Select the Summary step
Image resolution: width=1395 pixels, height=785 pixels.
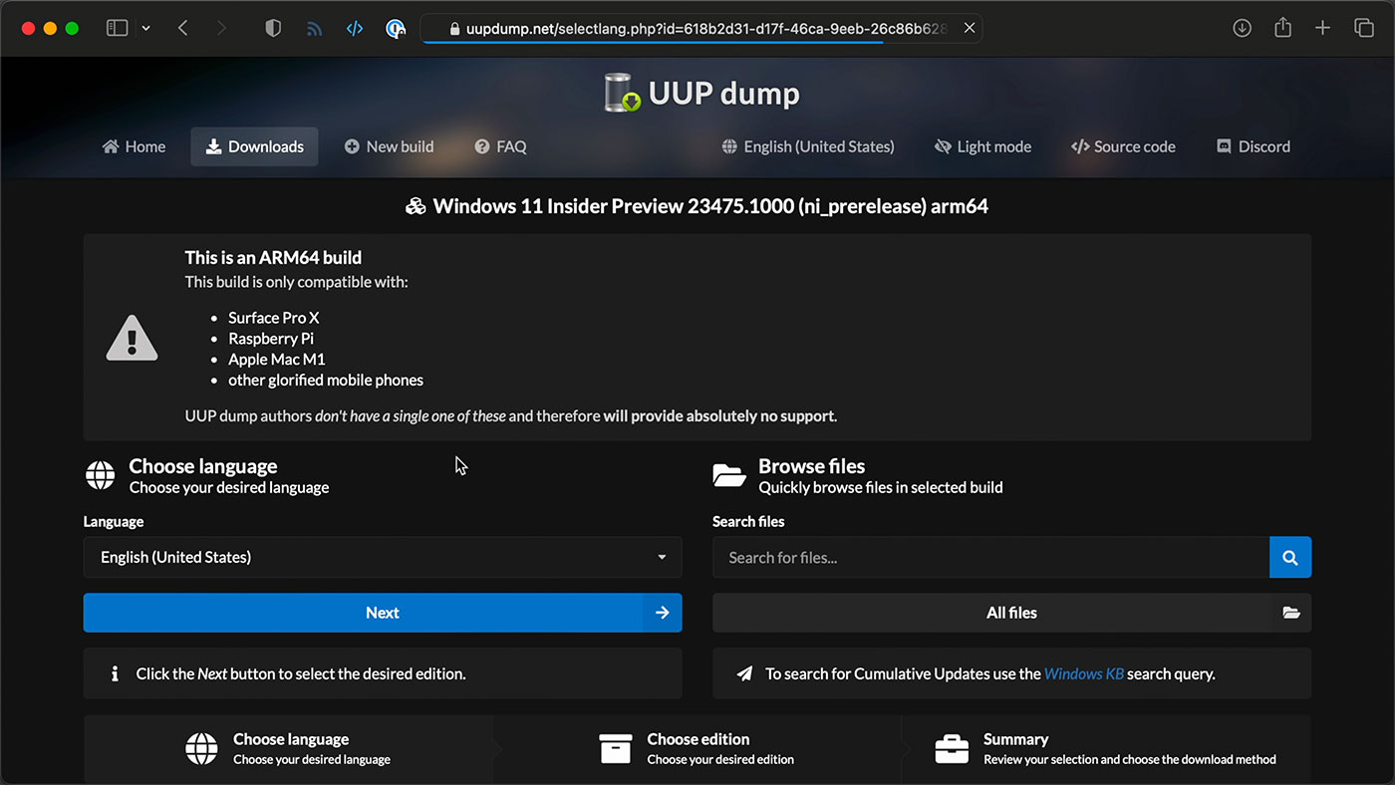(1106, 748)
